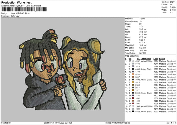
Task: Click the 'Colorway 1' value
Action: tap(16, 16)
